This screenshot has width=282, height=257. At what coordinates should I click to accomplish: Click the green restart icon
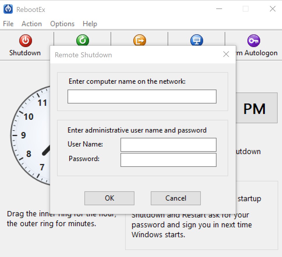83,40
